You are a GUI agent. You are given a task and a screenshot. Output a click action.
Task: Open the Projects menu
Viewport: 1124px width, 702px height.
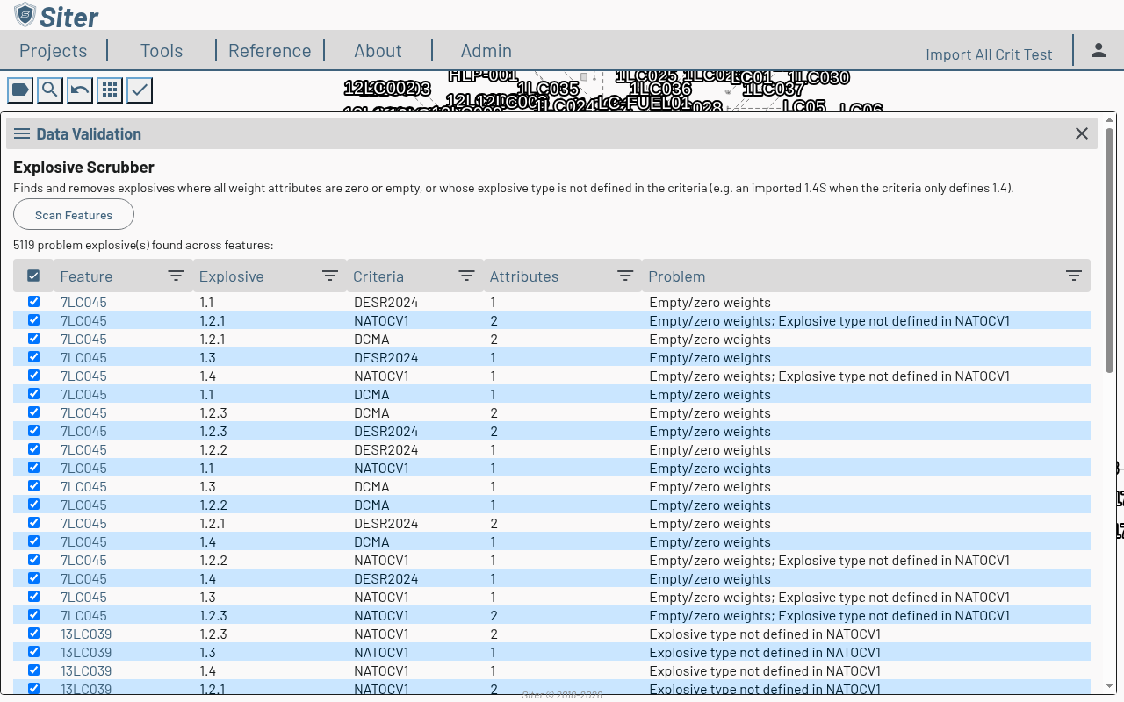click(54, 51)
